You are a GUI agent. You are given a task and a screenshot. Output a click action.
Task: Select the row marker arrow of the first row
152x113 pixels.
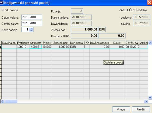pyautogui.click(x=1, y=47)
